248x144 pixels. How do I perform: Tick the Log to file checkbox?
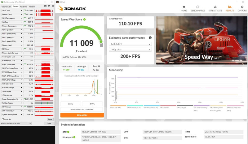[3, 119]
